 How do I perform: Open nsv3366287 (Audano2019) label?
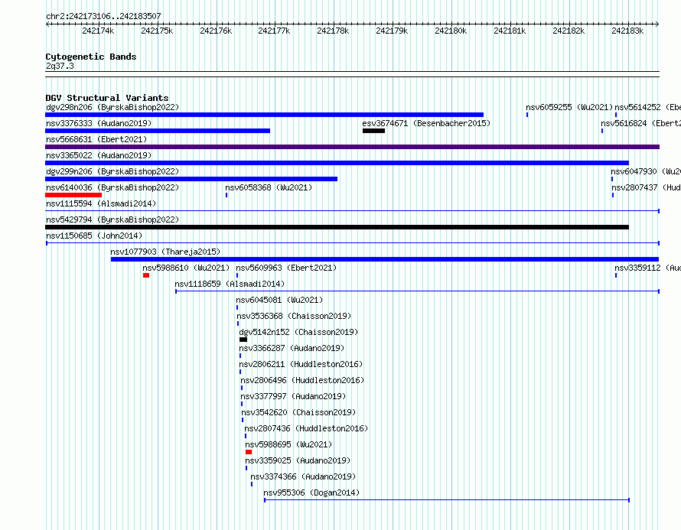(x=292, y=348)
